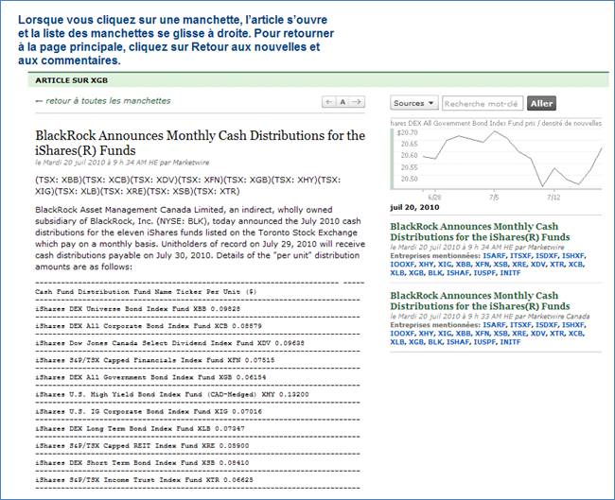Click the 'iShares U.S. High Yield Bond Index Fund' row
The width and height of the screenshot is (615, 500).
172,394
